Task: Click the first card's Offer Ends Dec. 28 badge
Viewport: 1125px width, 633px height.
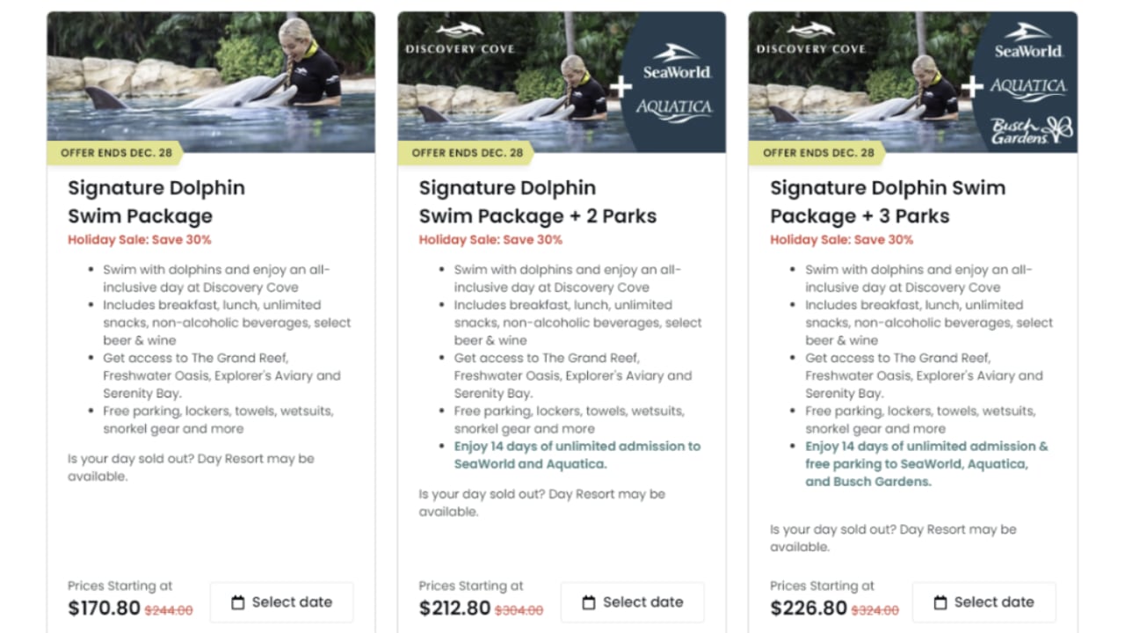Action: (x=116, y=153)
